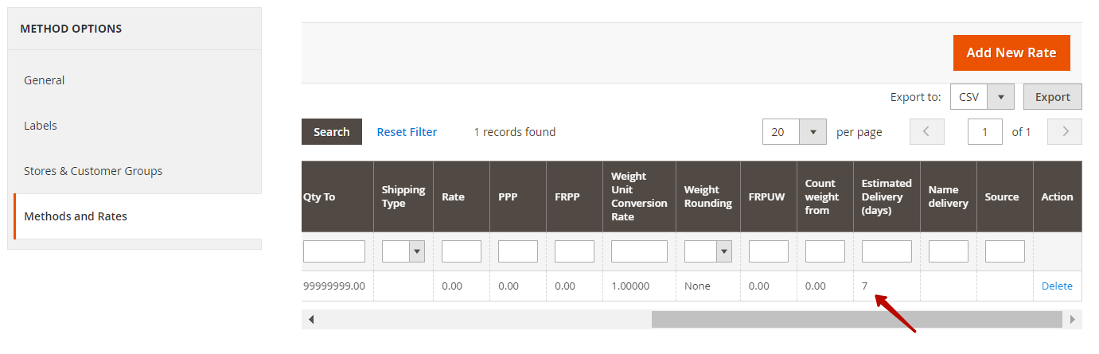
Task: Click the horizontal scrollbar thumb
Action: [857, 319]
